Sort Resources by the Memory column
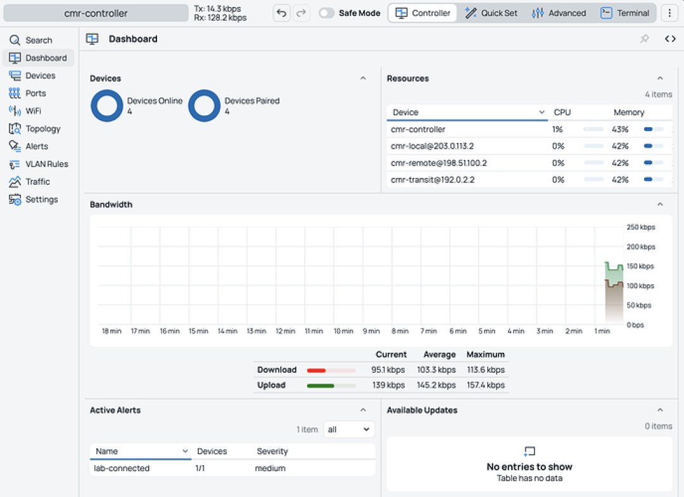 [629, 113]
